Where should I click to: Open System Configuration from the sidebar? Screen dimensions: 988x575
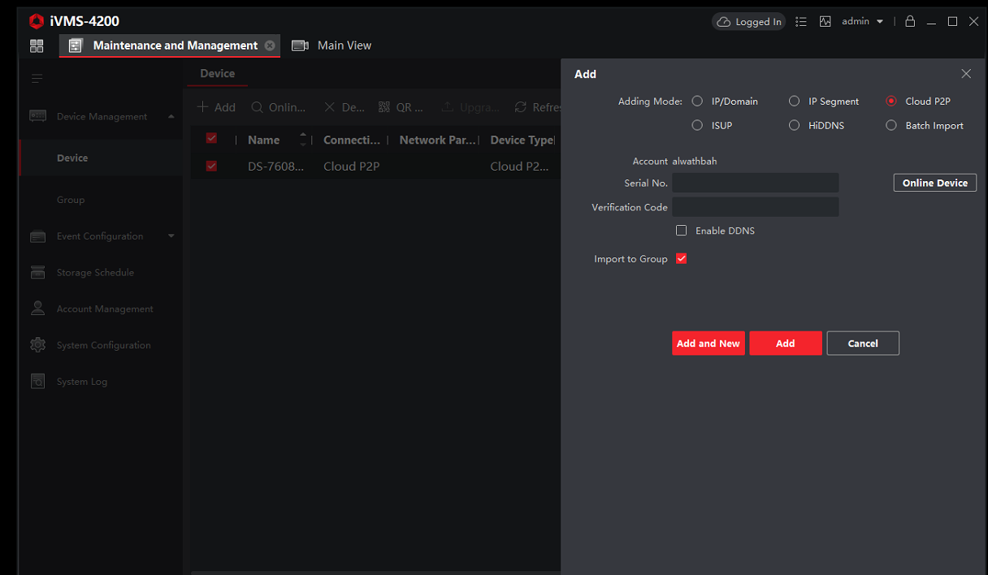[x=103, y=345]
